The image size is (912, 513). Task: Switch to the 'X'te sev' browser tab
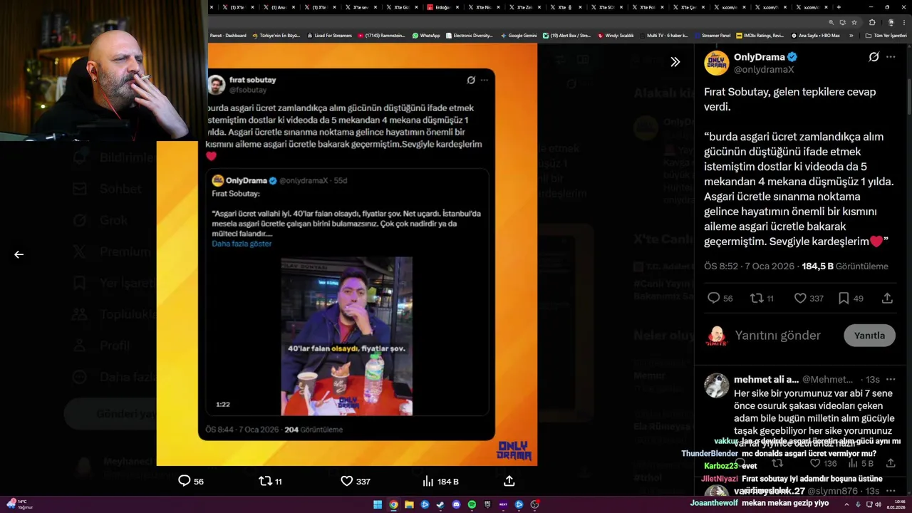(361, 7)
